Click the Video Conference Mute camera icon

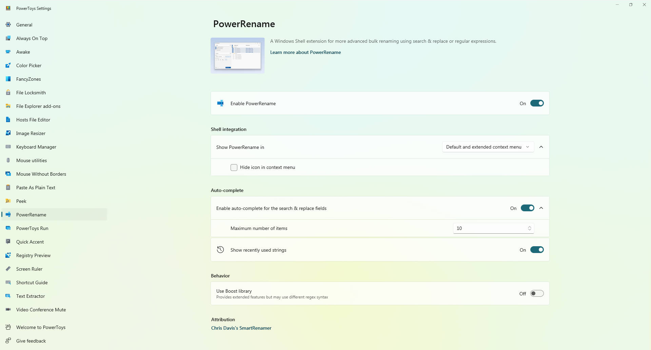pyautogui.click(x=8, y=310)
